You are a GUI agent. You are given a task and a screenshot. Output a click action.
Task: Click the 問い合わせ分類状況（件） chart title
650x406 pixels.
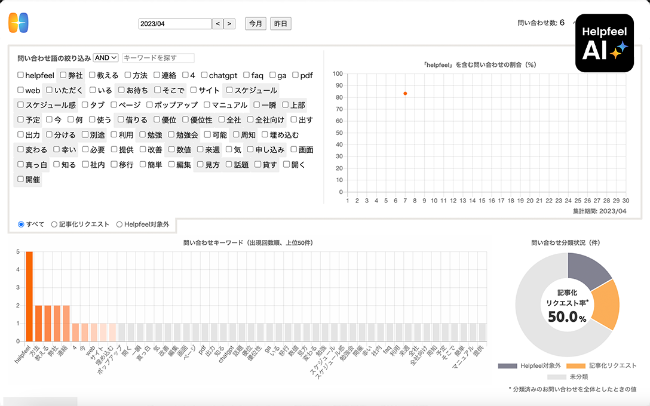click(566, 243)
